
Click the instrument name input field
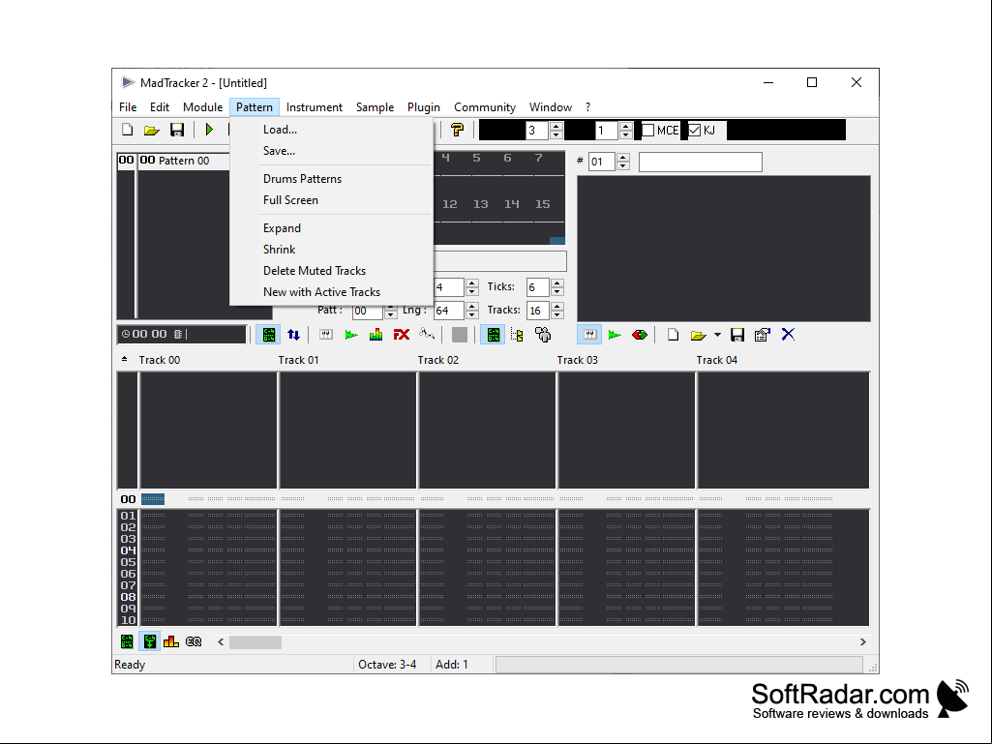701,162
